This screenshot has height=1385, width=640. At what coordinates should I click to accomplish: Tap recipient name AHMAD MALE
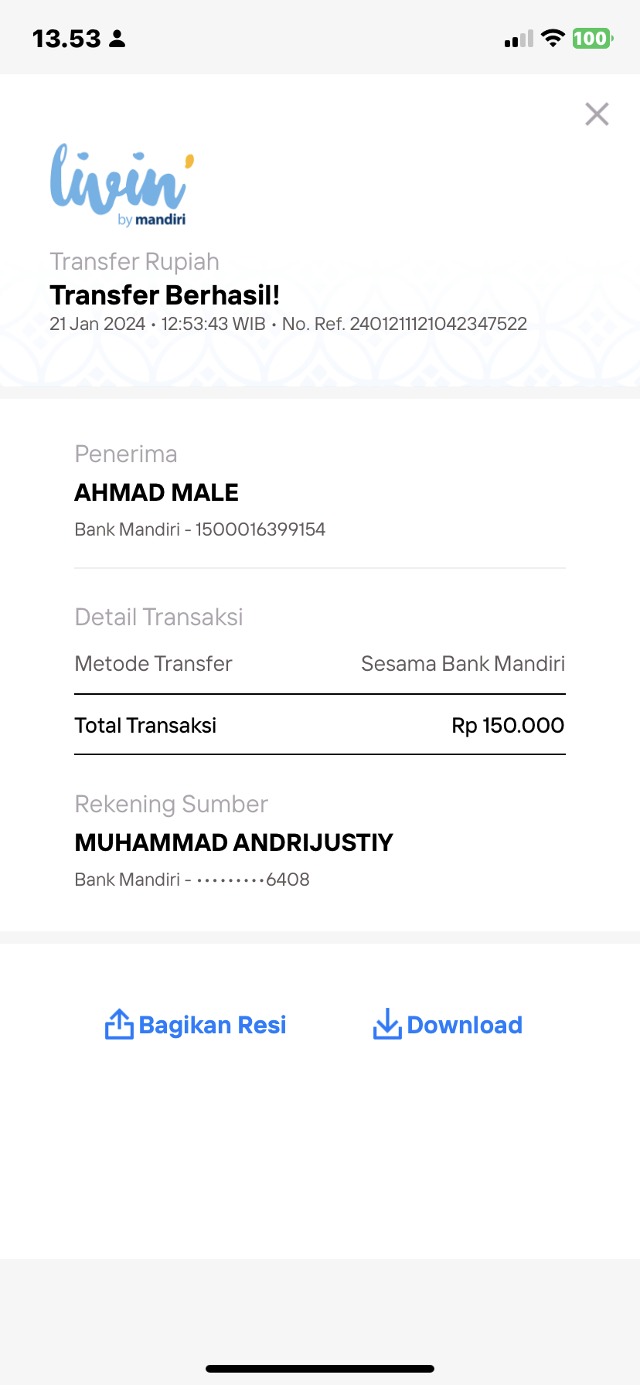pos(156,492)
